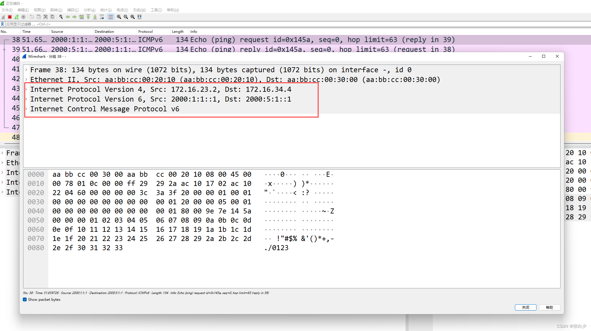The width and height of the screenshot is (591, 331).
Task: Sort packet list by Protocol column
Action: pos(154,31)
